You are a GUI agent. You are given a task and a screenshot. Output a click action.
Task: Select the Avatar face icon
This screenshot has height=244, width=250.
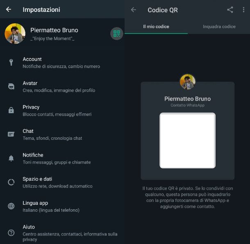coord(11,86)
